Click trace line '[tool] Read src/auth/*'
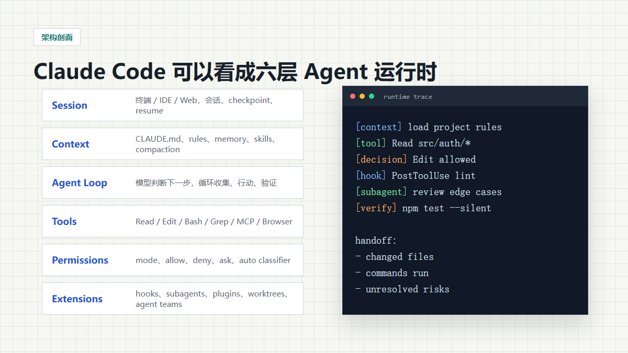Viewport: 628px width, 353px height. pyautogui.click(x=413, y=143)
